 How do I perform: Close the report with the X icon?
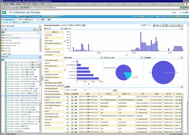point(182,26)
